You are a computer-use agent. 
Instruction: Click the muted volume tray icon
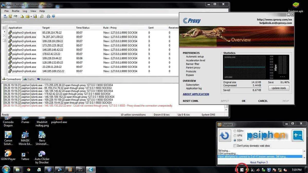pyautogui.click(x=285, y=170)
